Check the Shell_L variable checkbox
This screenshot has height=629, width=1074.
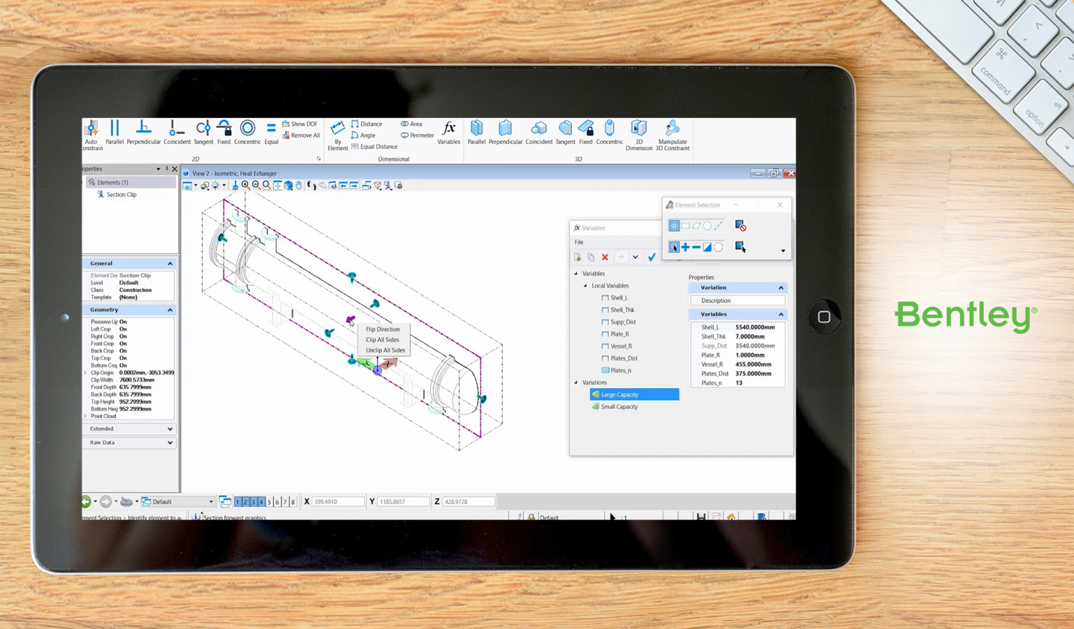pyautogui.click(x=606, y=298)
